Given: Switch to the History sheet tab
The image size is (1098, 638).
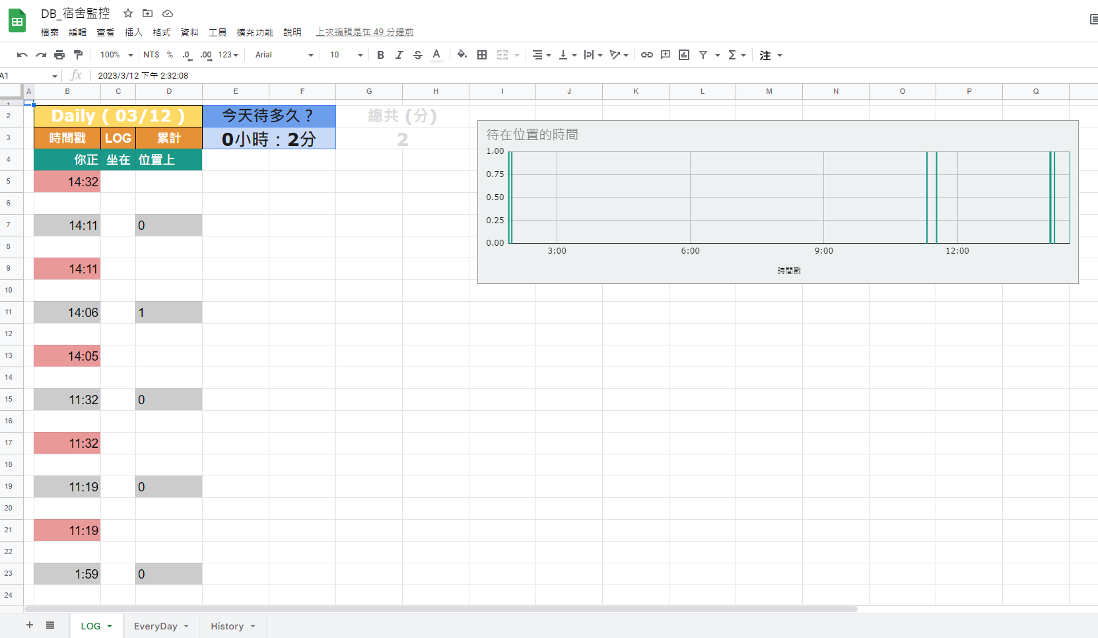Looking at the screenshot, I should pyautogui.click(x=228, y=625).
